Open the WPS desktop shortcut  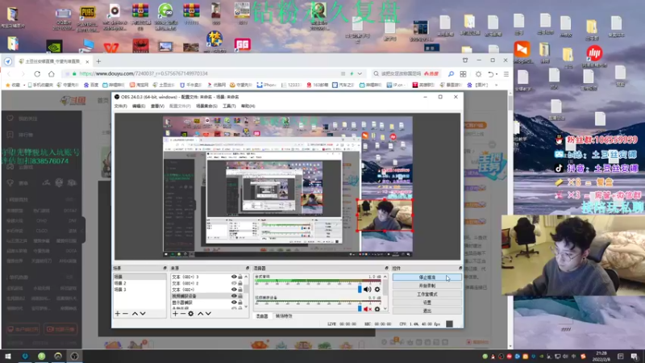coord(111,48)
